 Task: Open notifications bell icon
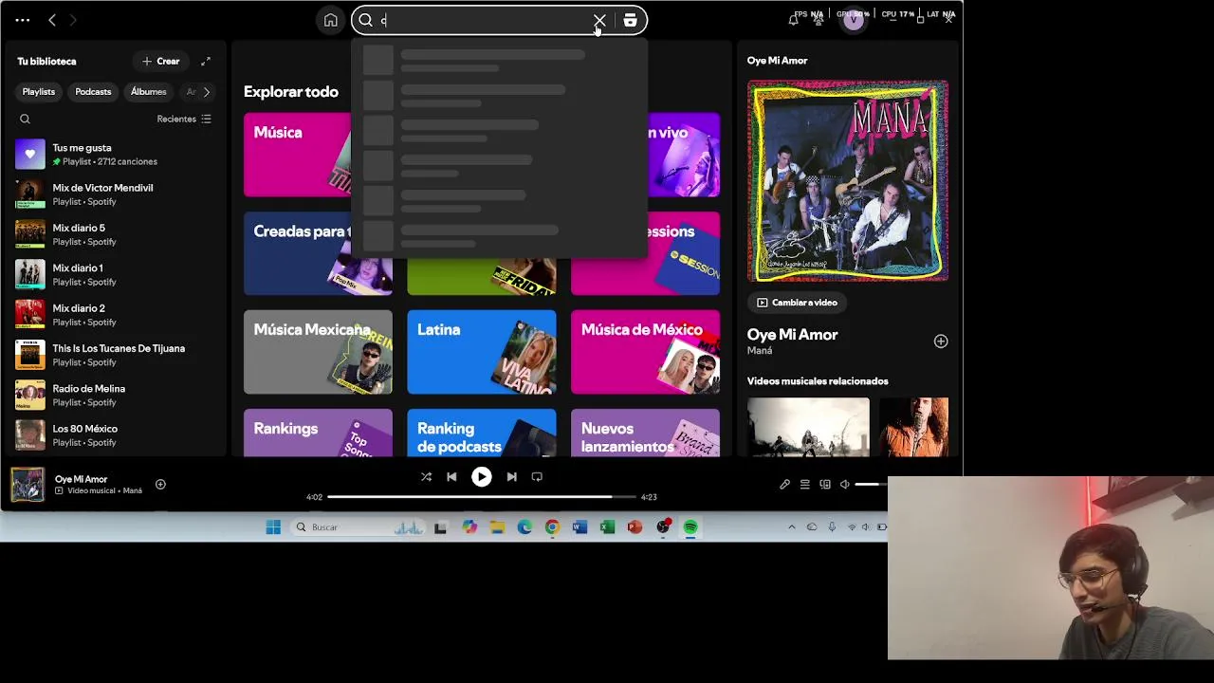[x=794, y=20]
